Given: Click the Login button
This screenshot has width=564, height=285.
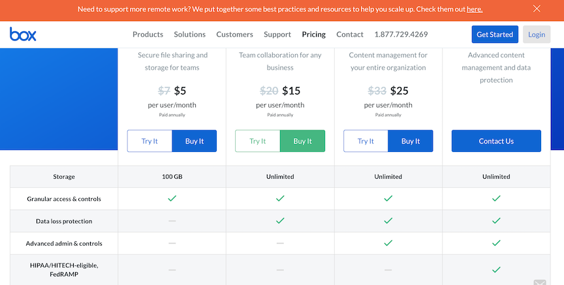Looking at the screenshot, I should click(537, 35).
